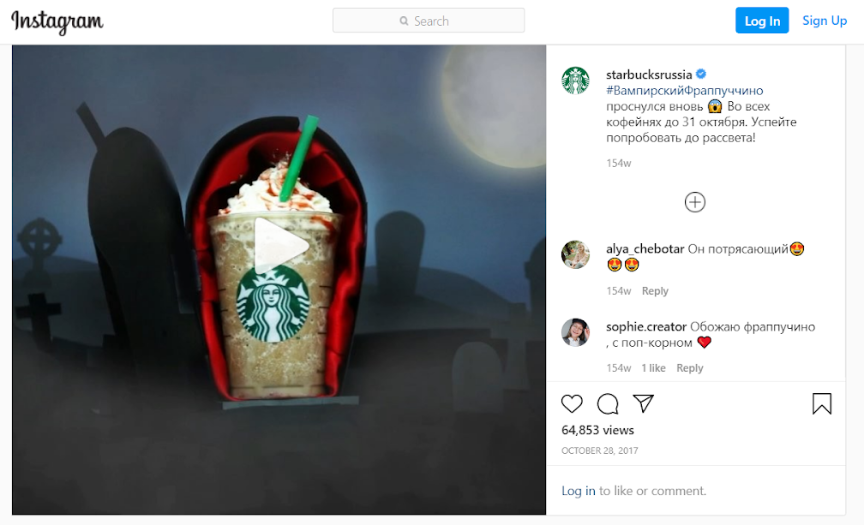Open the starbucksrussia profile avatar

(x=575, y=81)
